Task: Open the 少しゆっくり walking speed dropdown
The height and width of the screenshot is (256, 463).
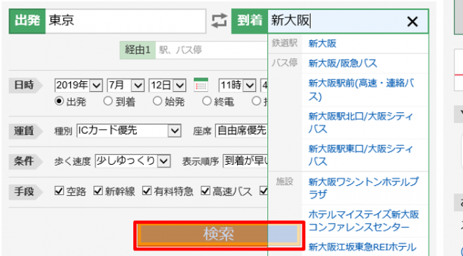Action: [133, 161]
